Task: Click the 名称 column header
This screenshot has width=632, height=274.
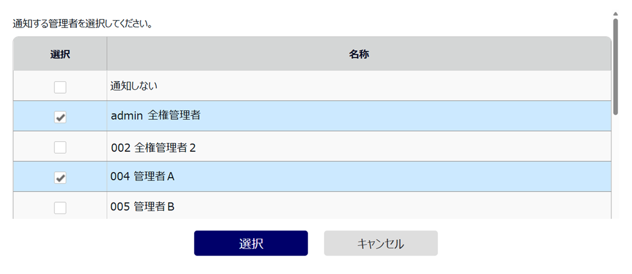Action: tap(359, 54)
